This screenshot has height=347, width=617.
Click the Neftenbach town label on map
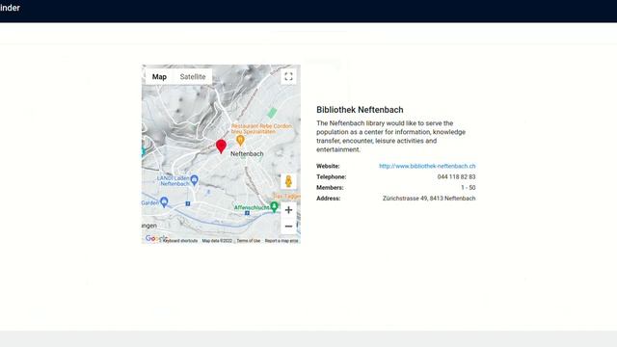coord(247,154)
